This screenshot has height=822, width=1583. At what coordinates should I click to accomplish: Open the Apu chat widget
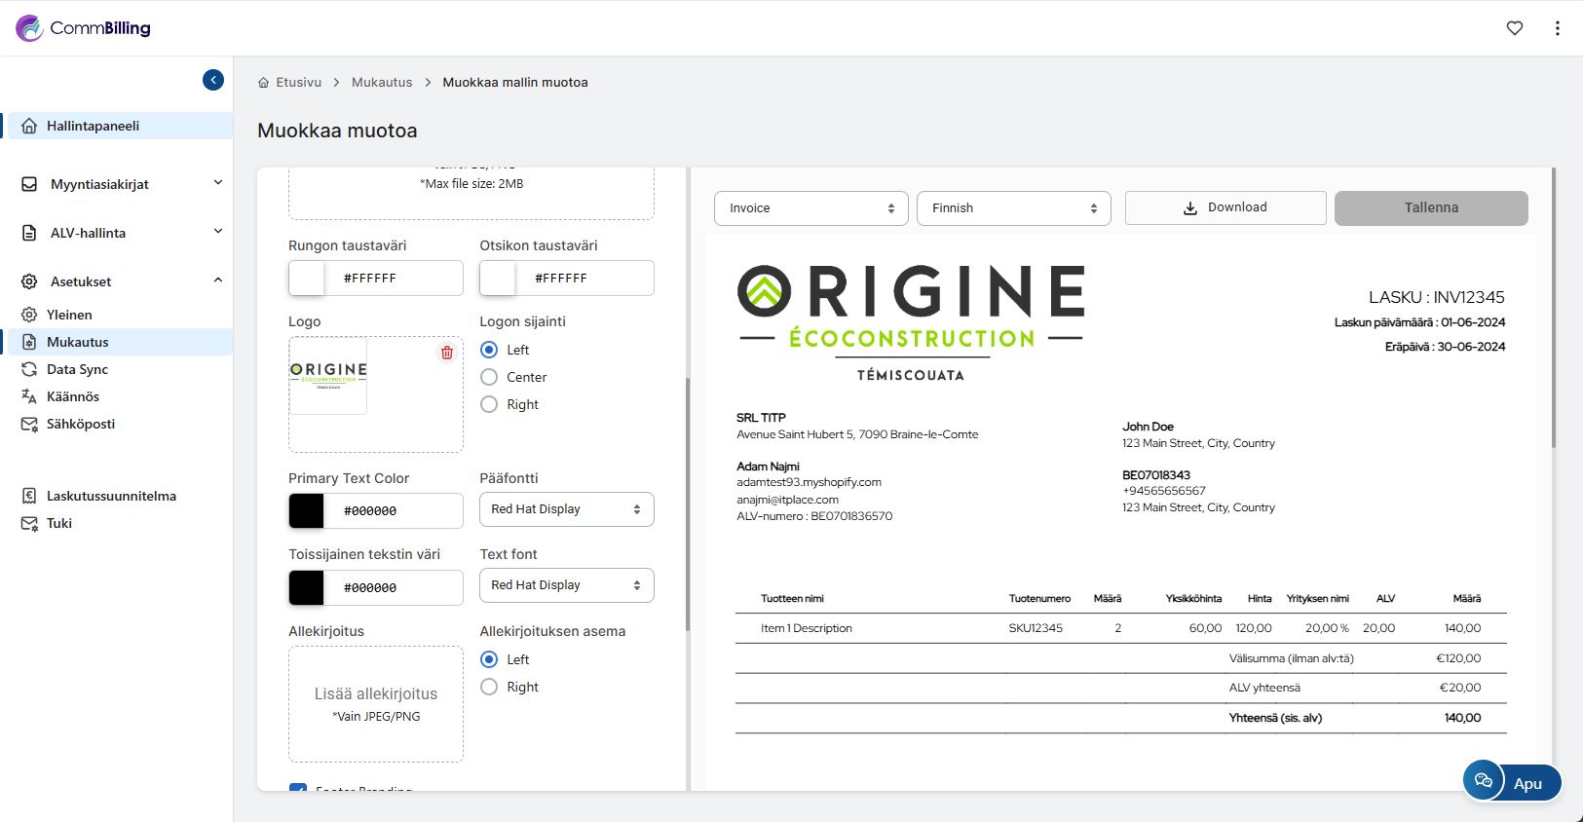(x=1511, y=782)
